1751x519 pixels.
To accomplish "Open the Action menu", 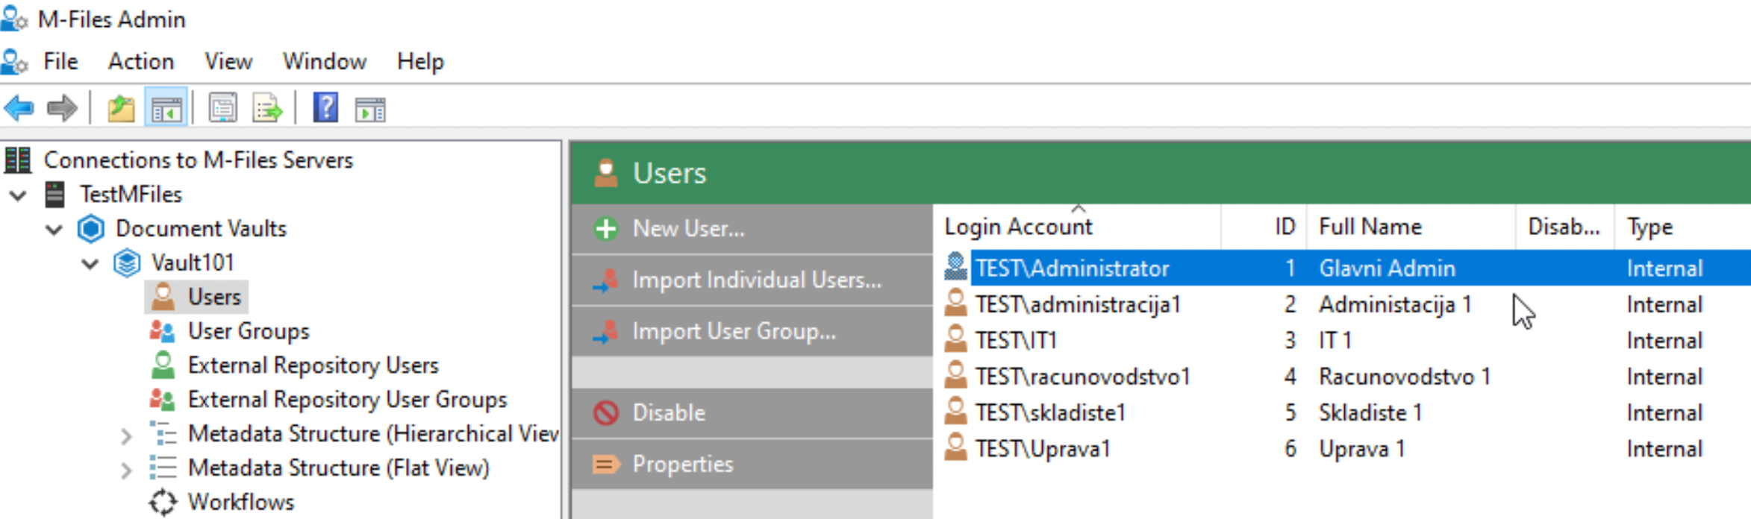I will pos(141,61).
